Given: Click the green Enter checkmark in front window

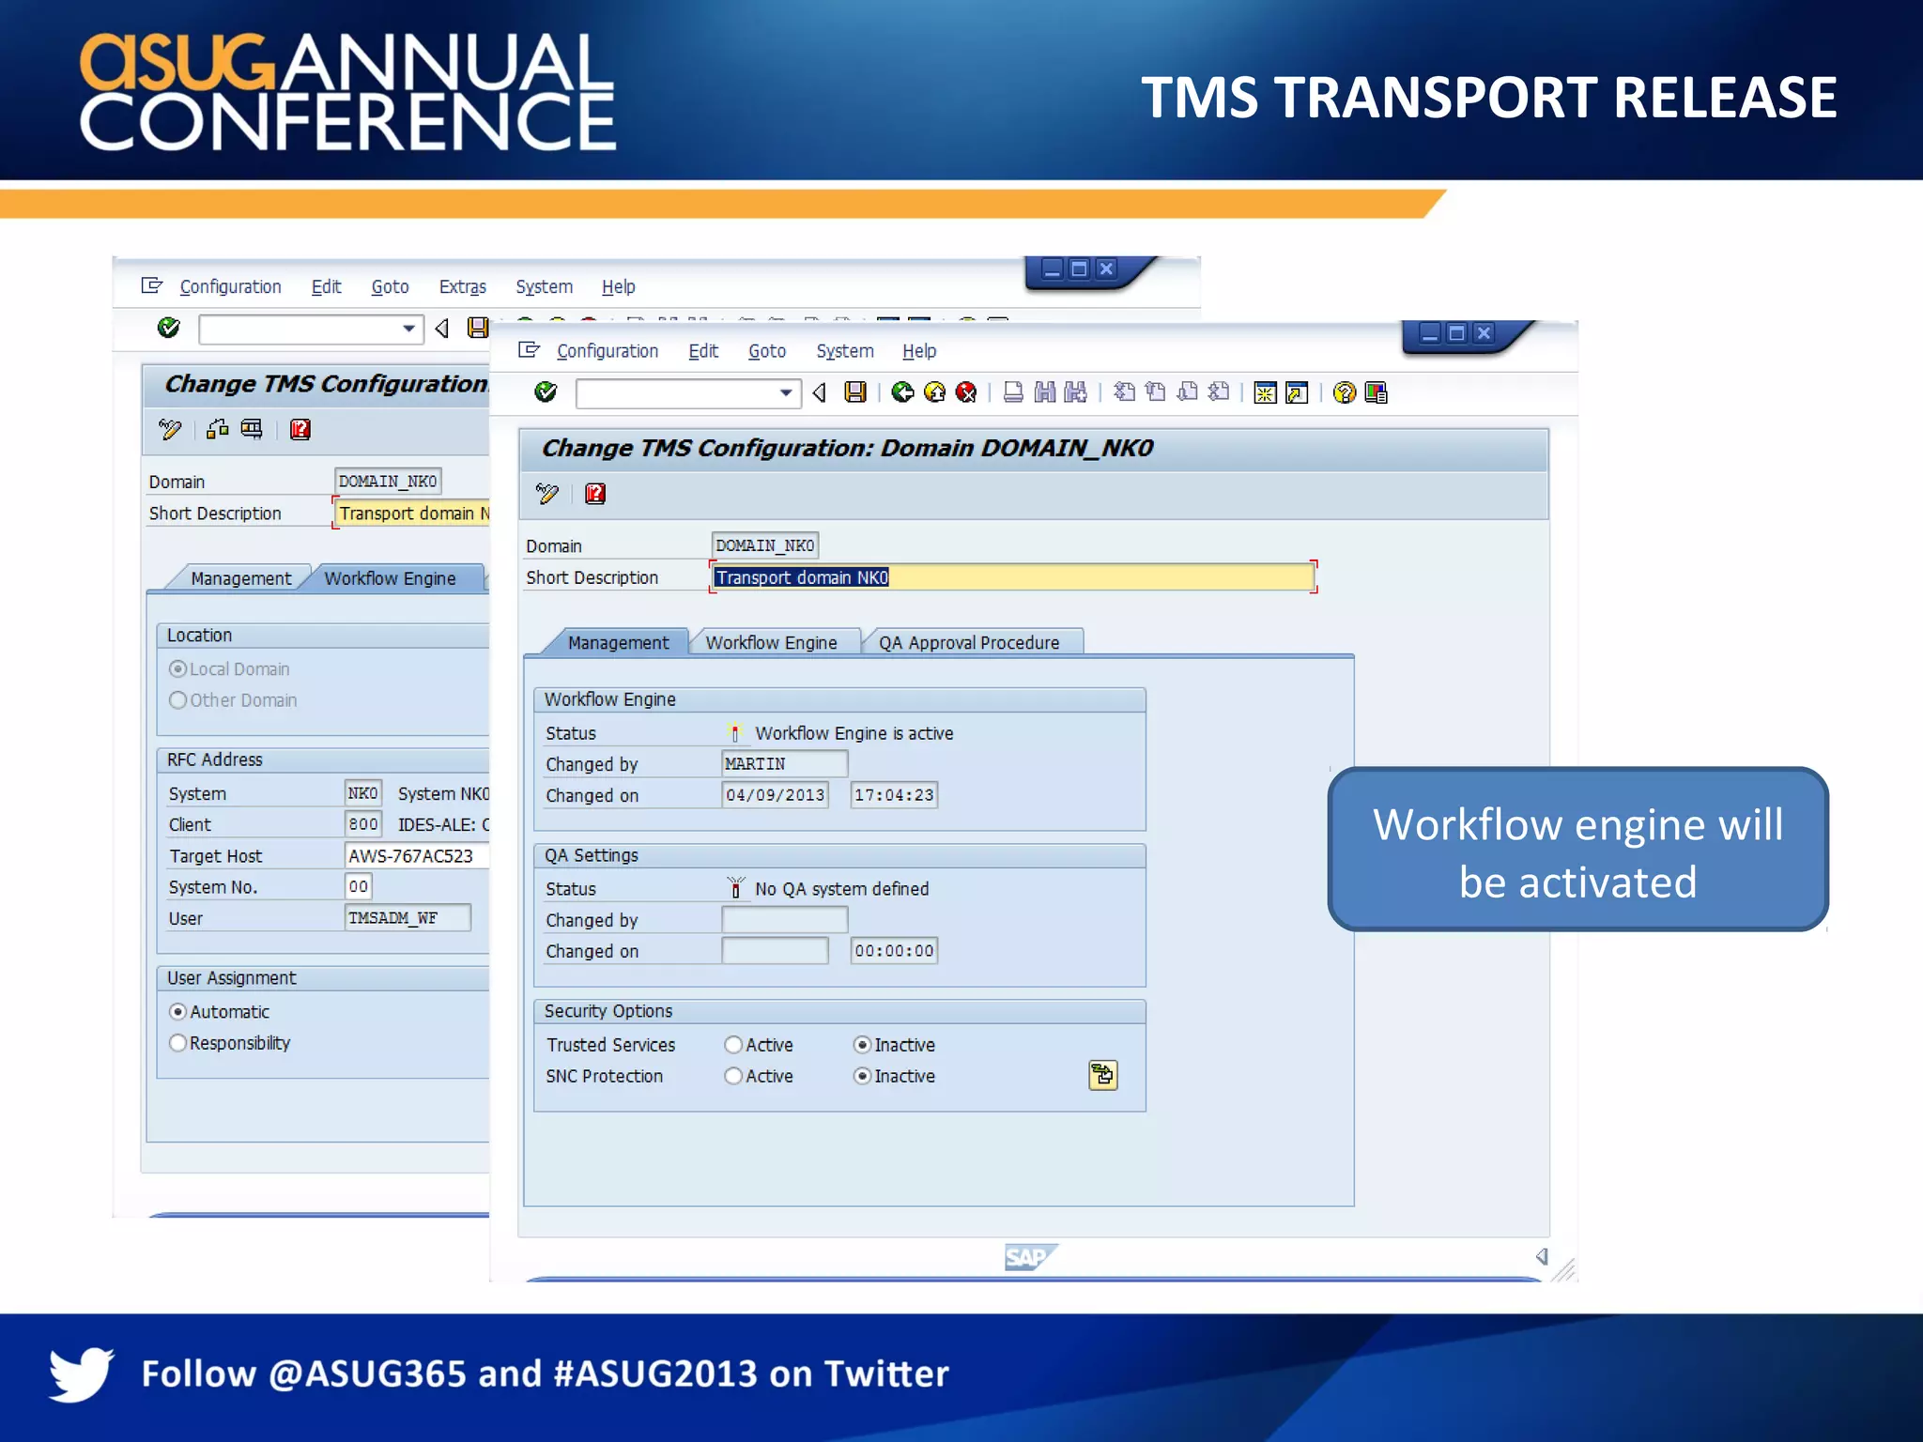Looking at the screenshot, I should click(546, 391).
